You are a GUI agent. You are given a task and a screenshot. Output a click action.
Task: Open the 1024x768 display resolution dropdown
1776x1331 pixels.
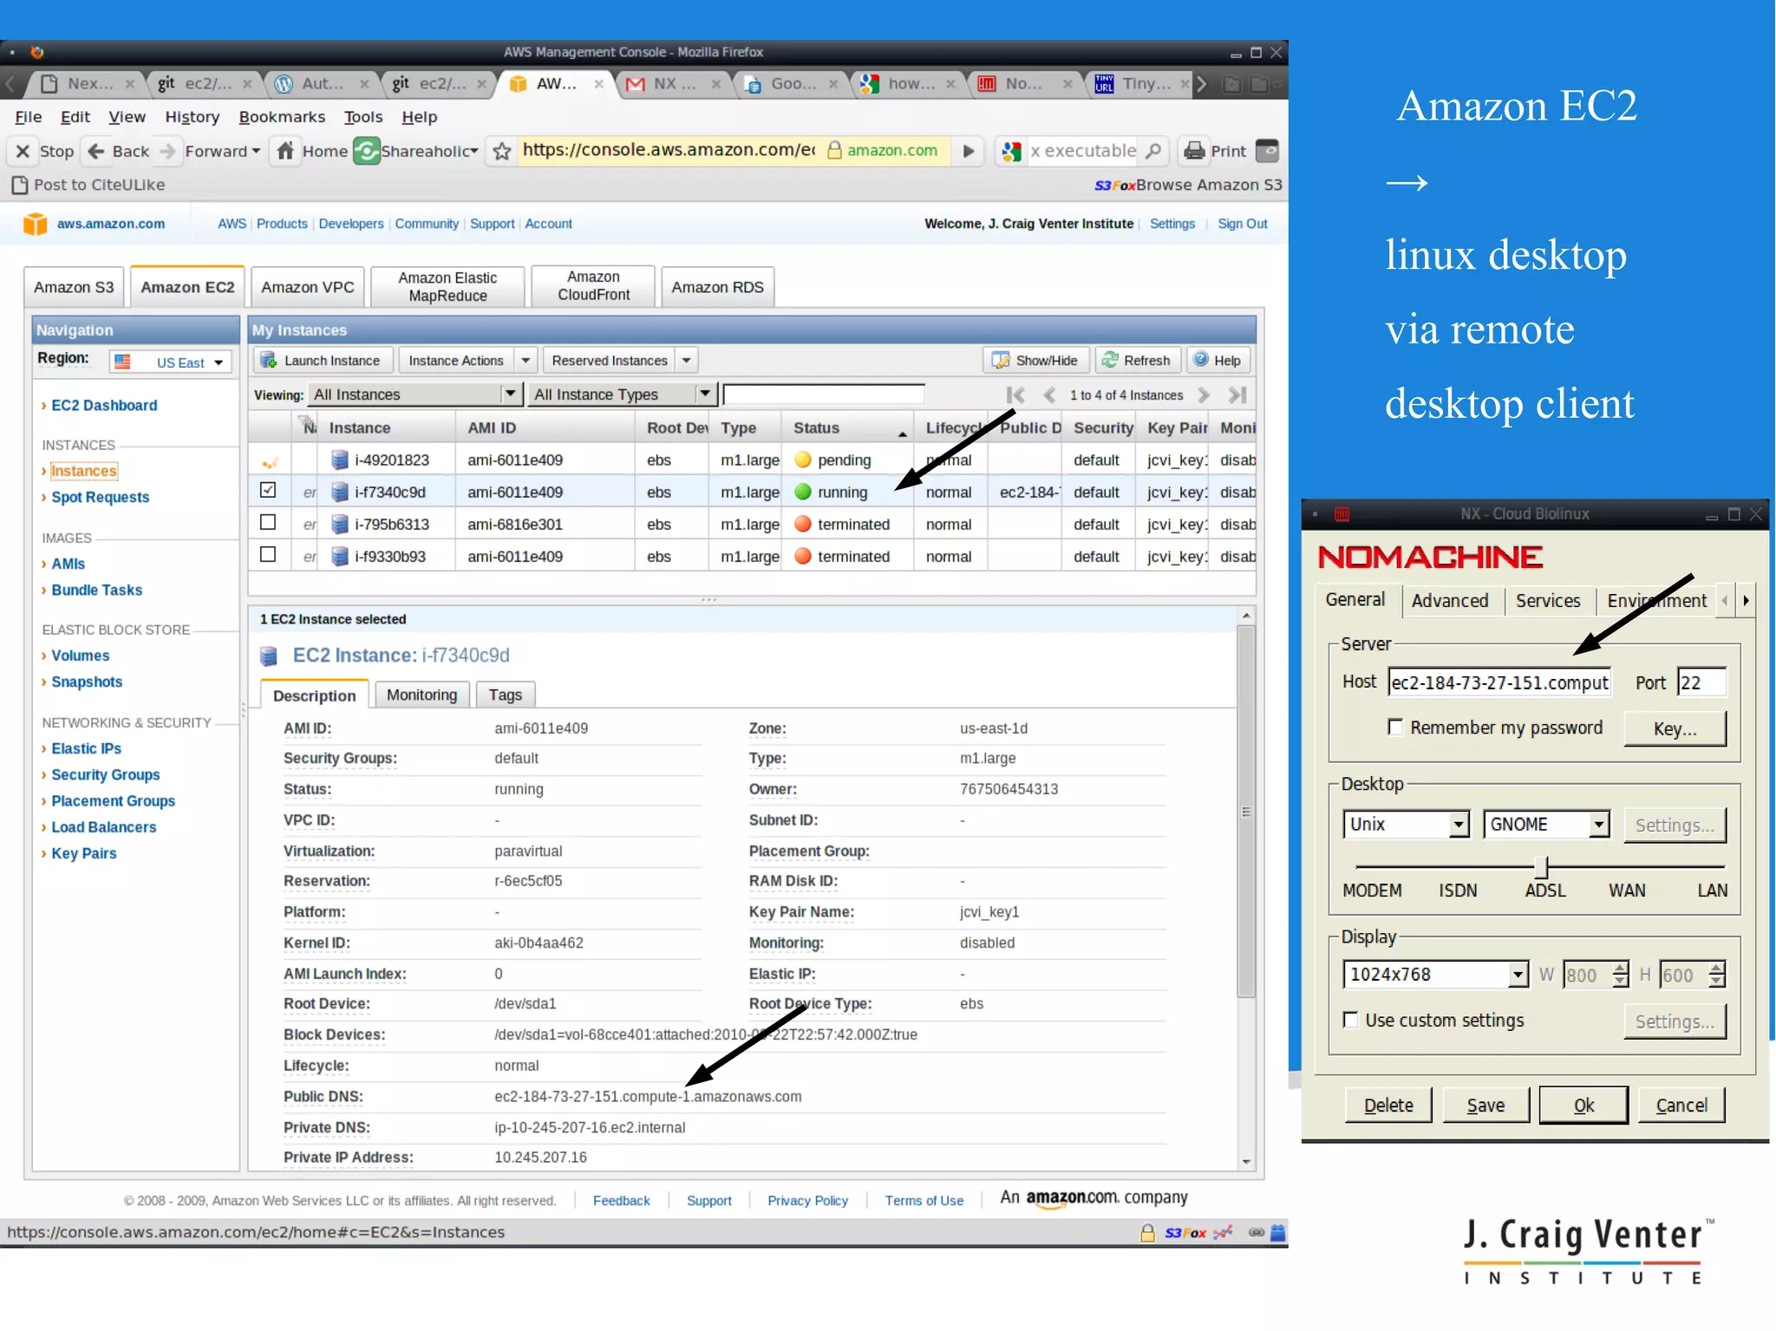tap(1434, 975)
